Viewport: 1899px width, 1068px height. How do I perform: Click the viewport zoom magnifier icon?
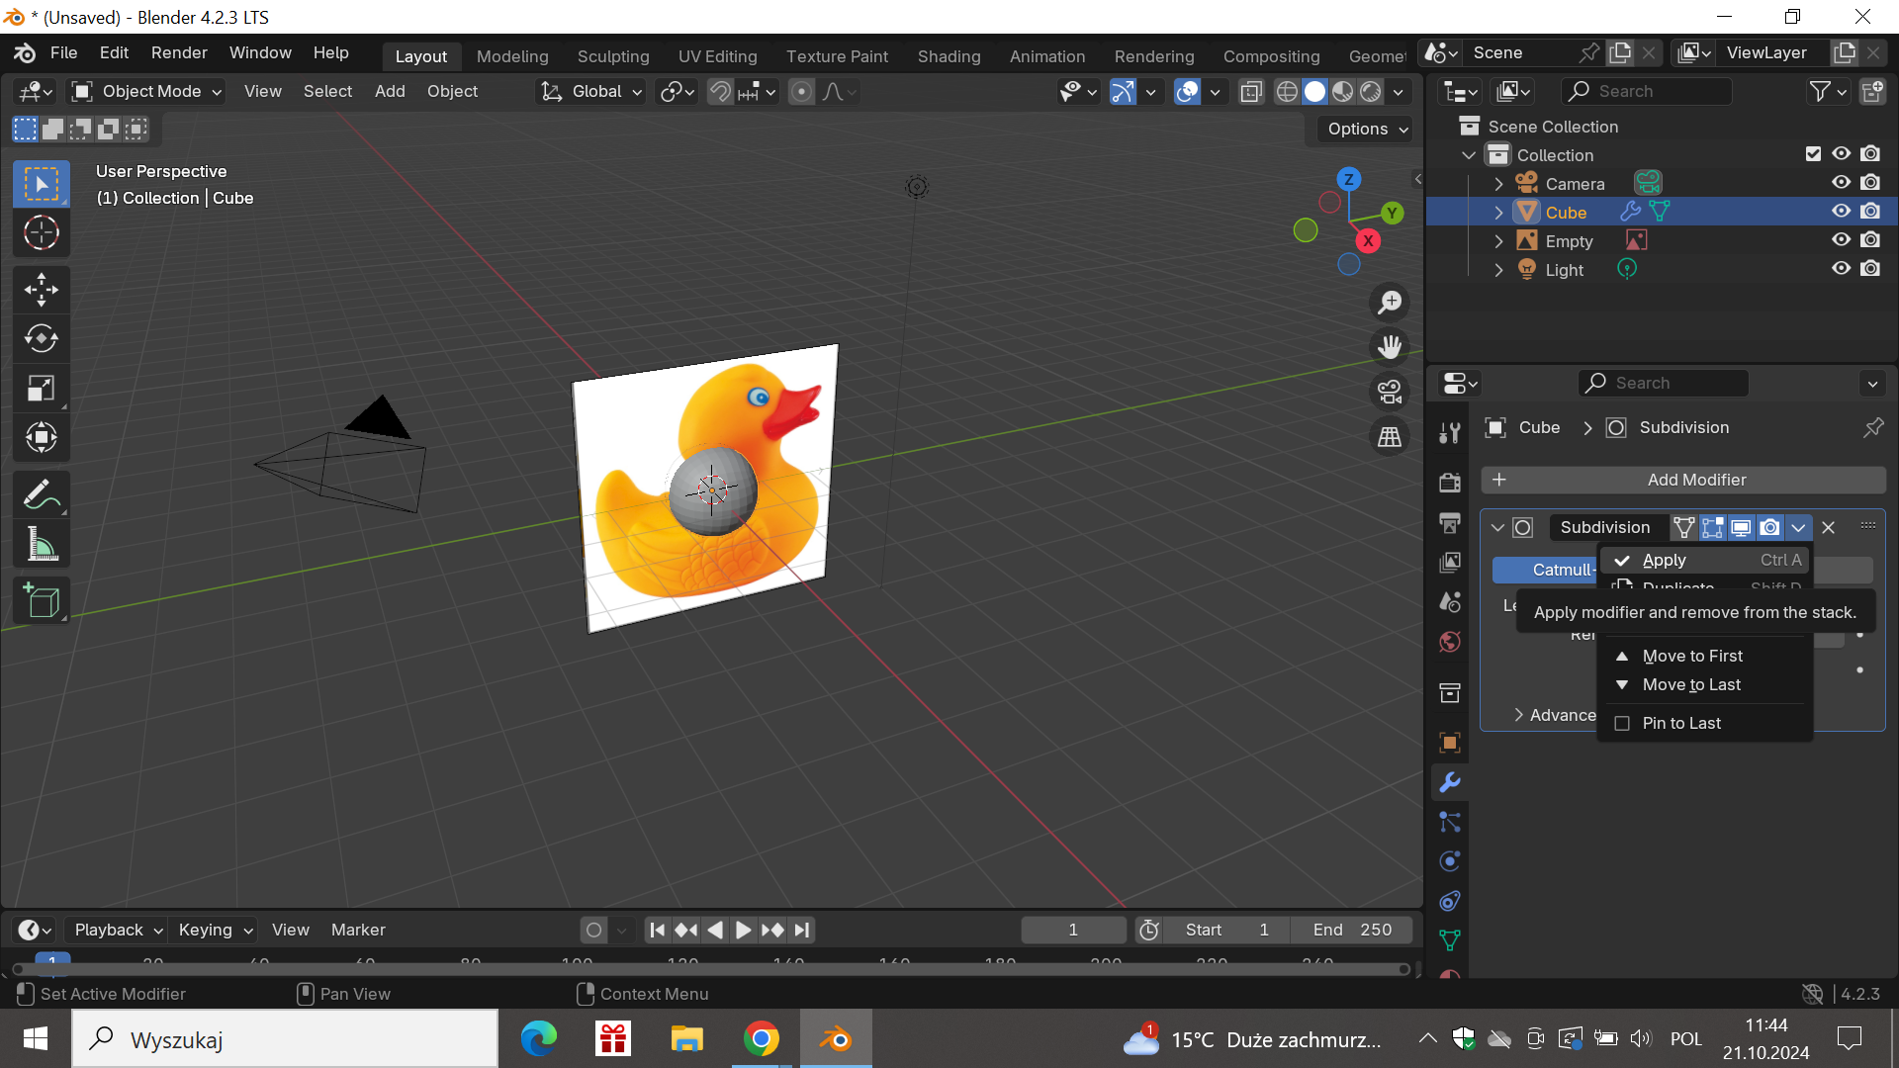pyautogui.click(x=1390, y=302)
